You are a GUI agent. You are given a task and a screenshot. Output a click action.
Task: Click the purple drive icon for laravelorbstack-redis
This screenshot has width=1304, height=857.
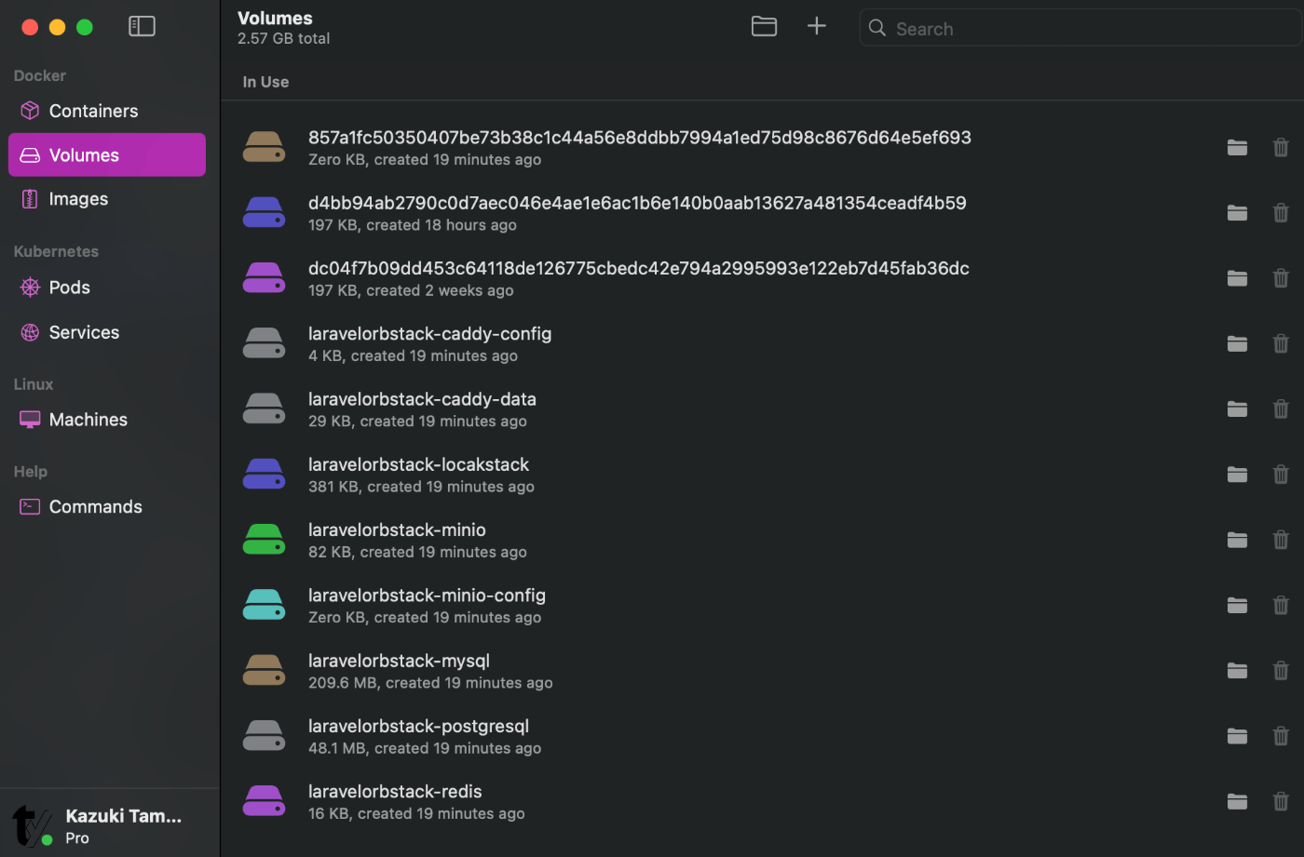265,801
